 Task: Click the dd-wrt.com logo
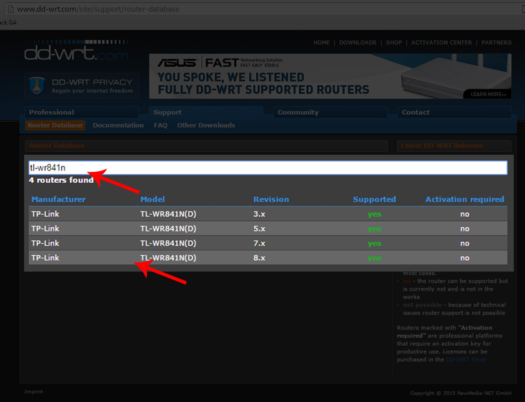pos(76,51)
